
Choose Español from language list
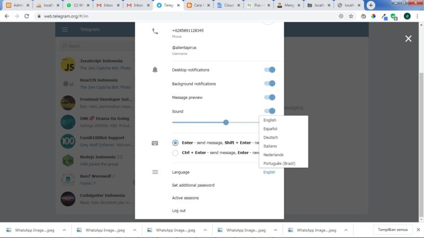click(x=284, y=129)
